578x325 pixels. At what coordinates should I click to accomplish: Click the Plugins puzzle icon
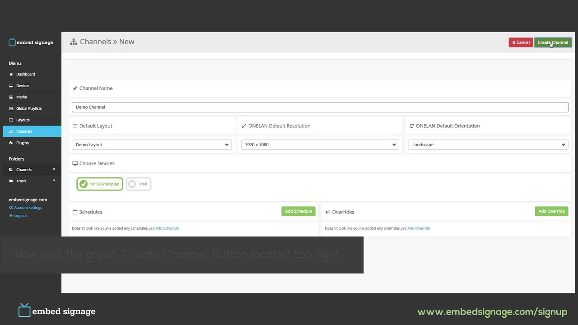11,143
